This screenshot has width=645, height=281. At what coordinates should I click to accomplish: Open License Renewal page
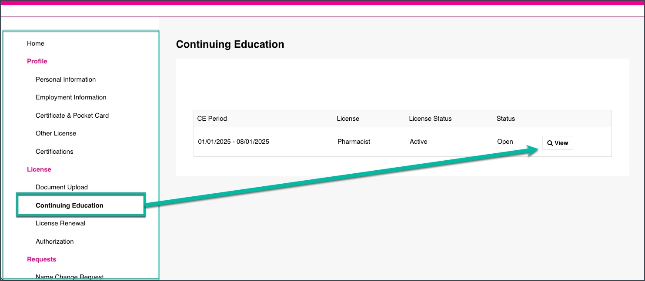point(60,223)
